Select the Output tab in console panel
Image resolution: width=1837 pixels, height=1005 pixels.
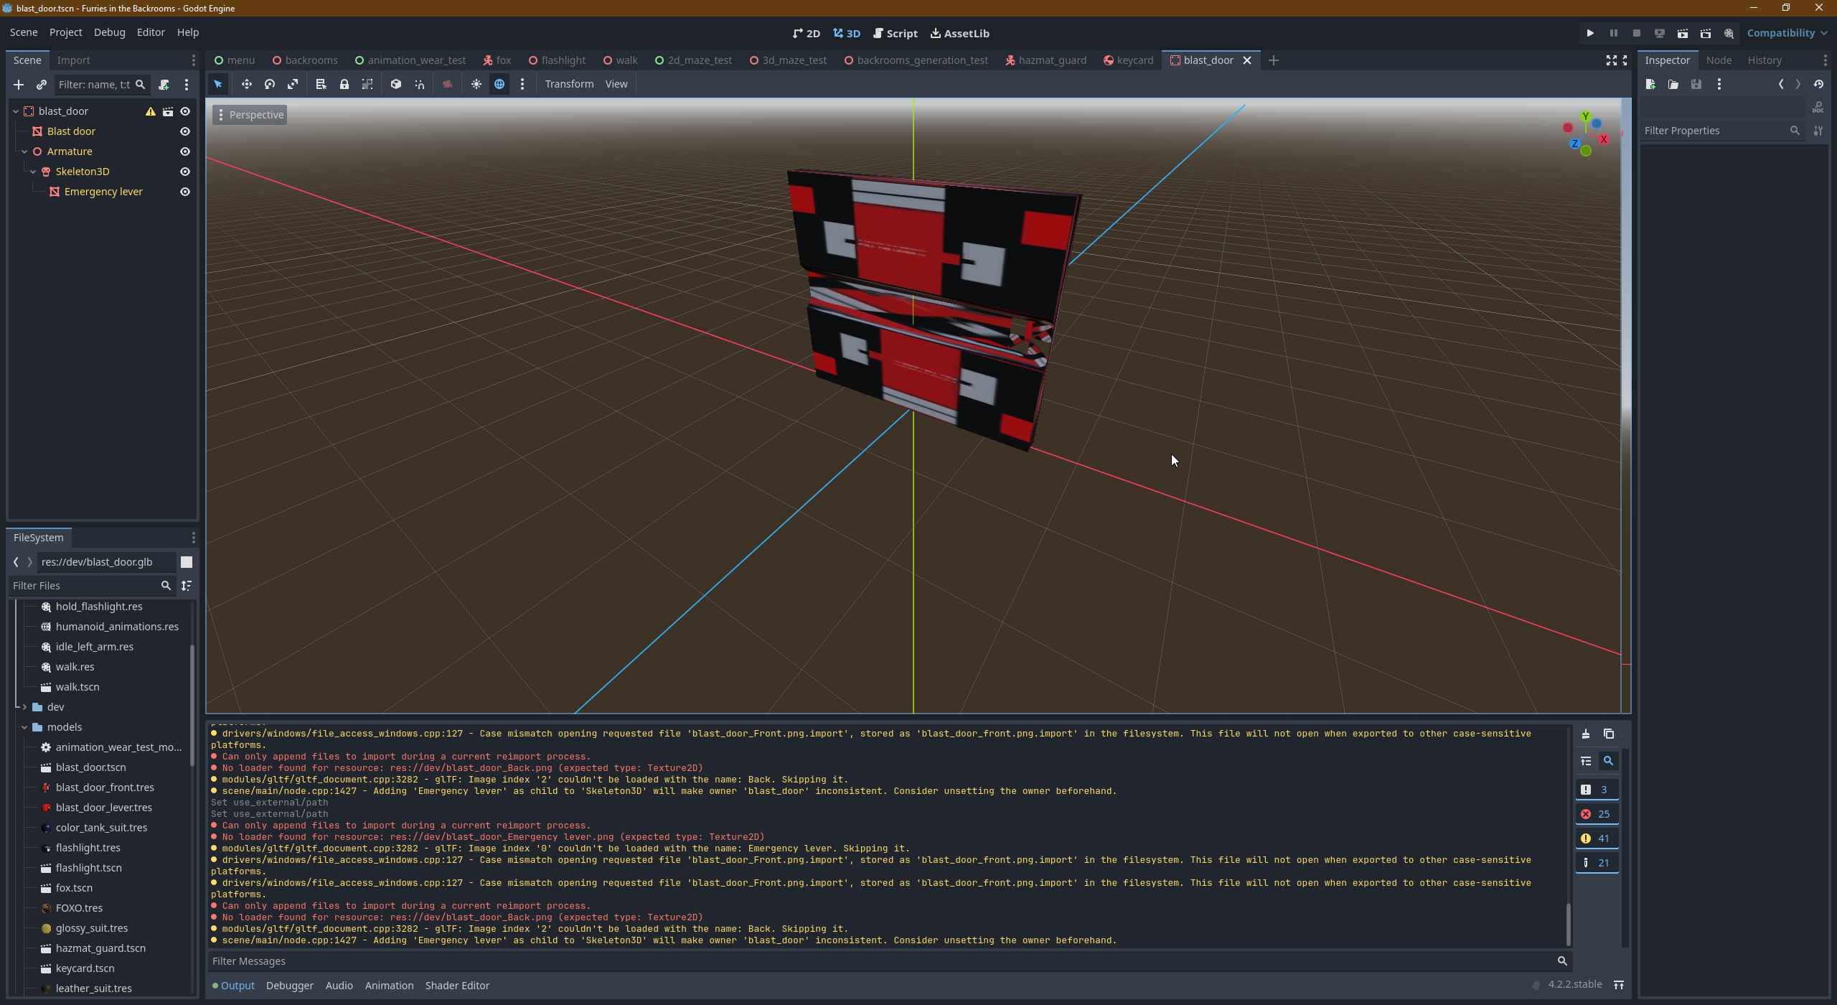coord(238,985)
